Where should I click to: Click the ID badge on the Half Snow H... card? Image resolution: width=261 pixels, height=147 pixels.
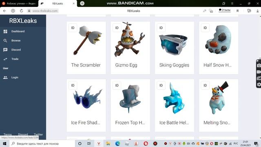point(205,28)
